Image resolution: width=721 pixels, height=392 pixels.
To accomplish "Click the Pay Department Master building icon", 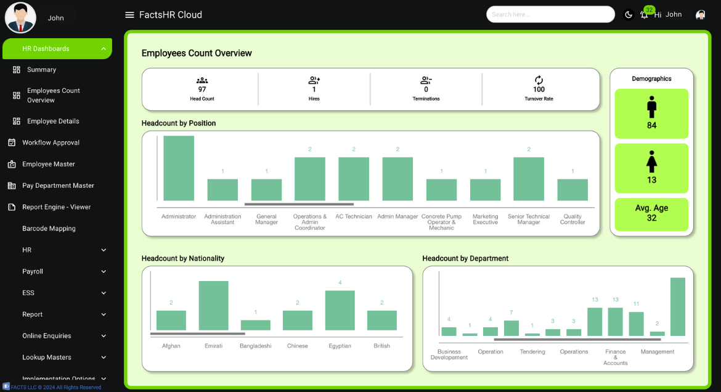I will tap(12, 186).
